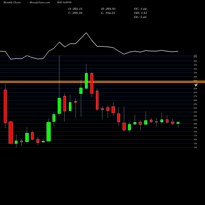Image resolution: width=205 pixels, height=205 pixels.
Task: Click the 294 price axis label
Action: click(195, 89)
